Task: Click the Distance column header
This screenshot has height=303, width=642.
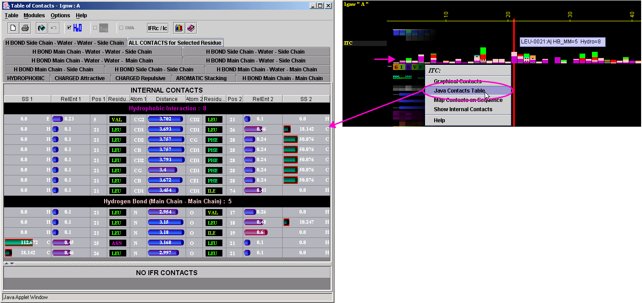Action: [x=166, y=99]
